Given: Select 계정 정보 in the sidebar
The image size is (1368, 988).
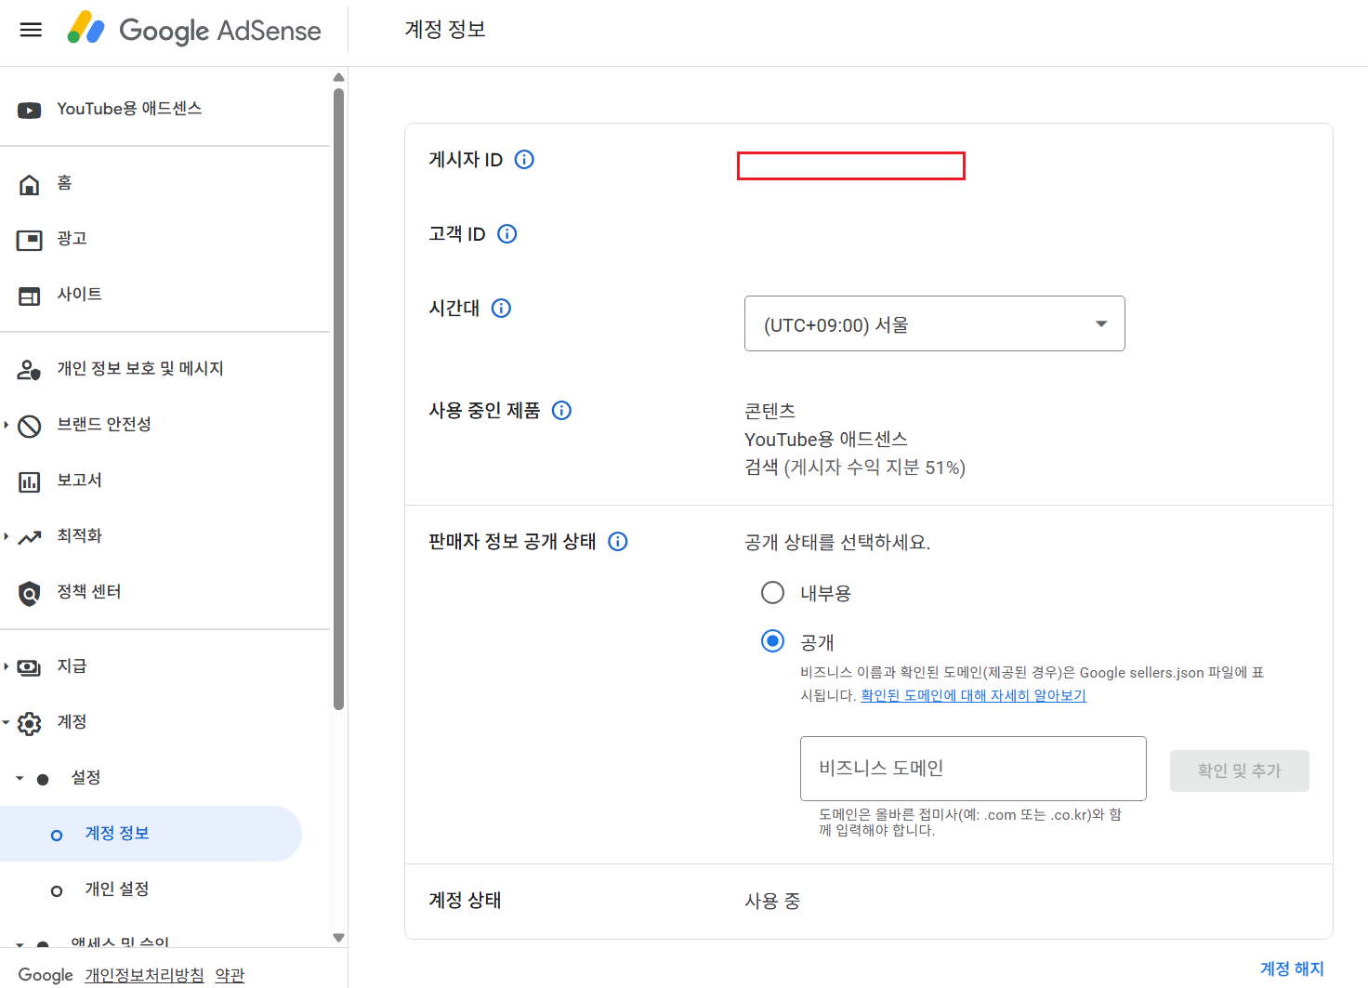Looking at the screenshot, I should pyautogui.click(x=151, y=834).
